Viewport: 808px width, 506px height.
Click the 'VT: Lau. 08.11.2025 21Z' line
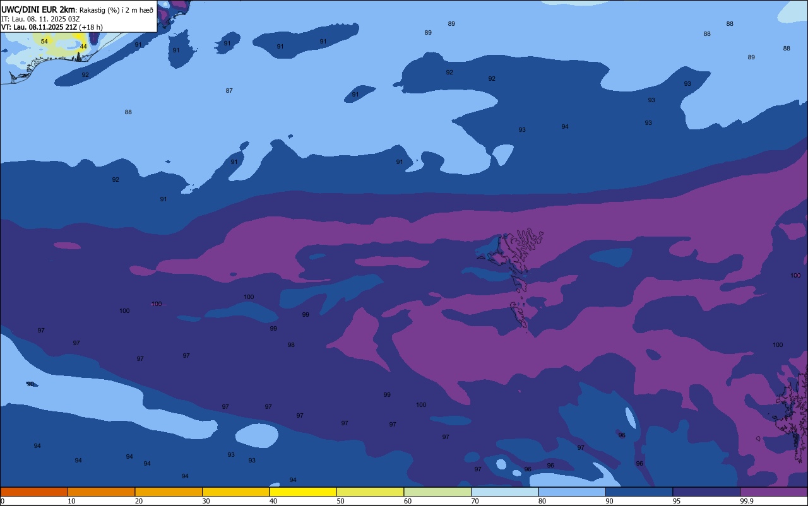(x=39, y=27)
